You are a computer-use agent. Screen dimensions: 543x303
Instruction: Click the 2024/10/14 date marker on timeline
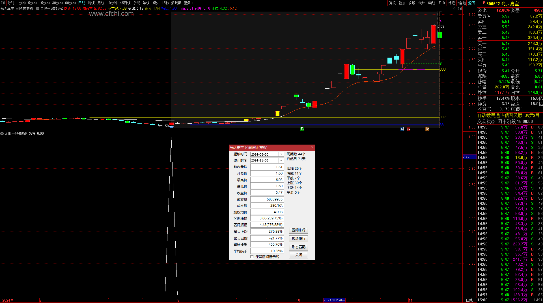point(334,300)
